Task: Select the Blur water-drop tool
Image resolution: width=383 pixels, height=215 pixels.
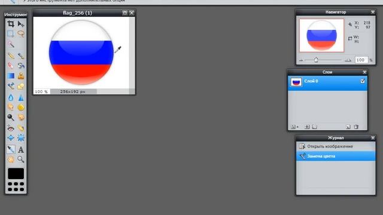Action: [11, 97]
